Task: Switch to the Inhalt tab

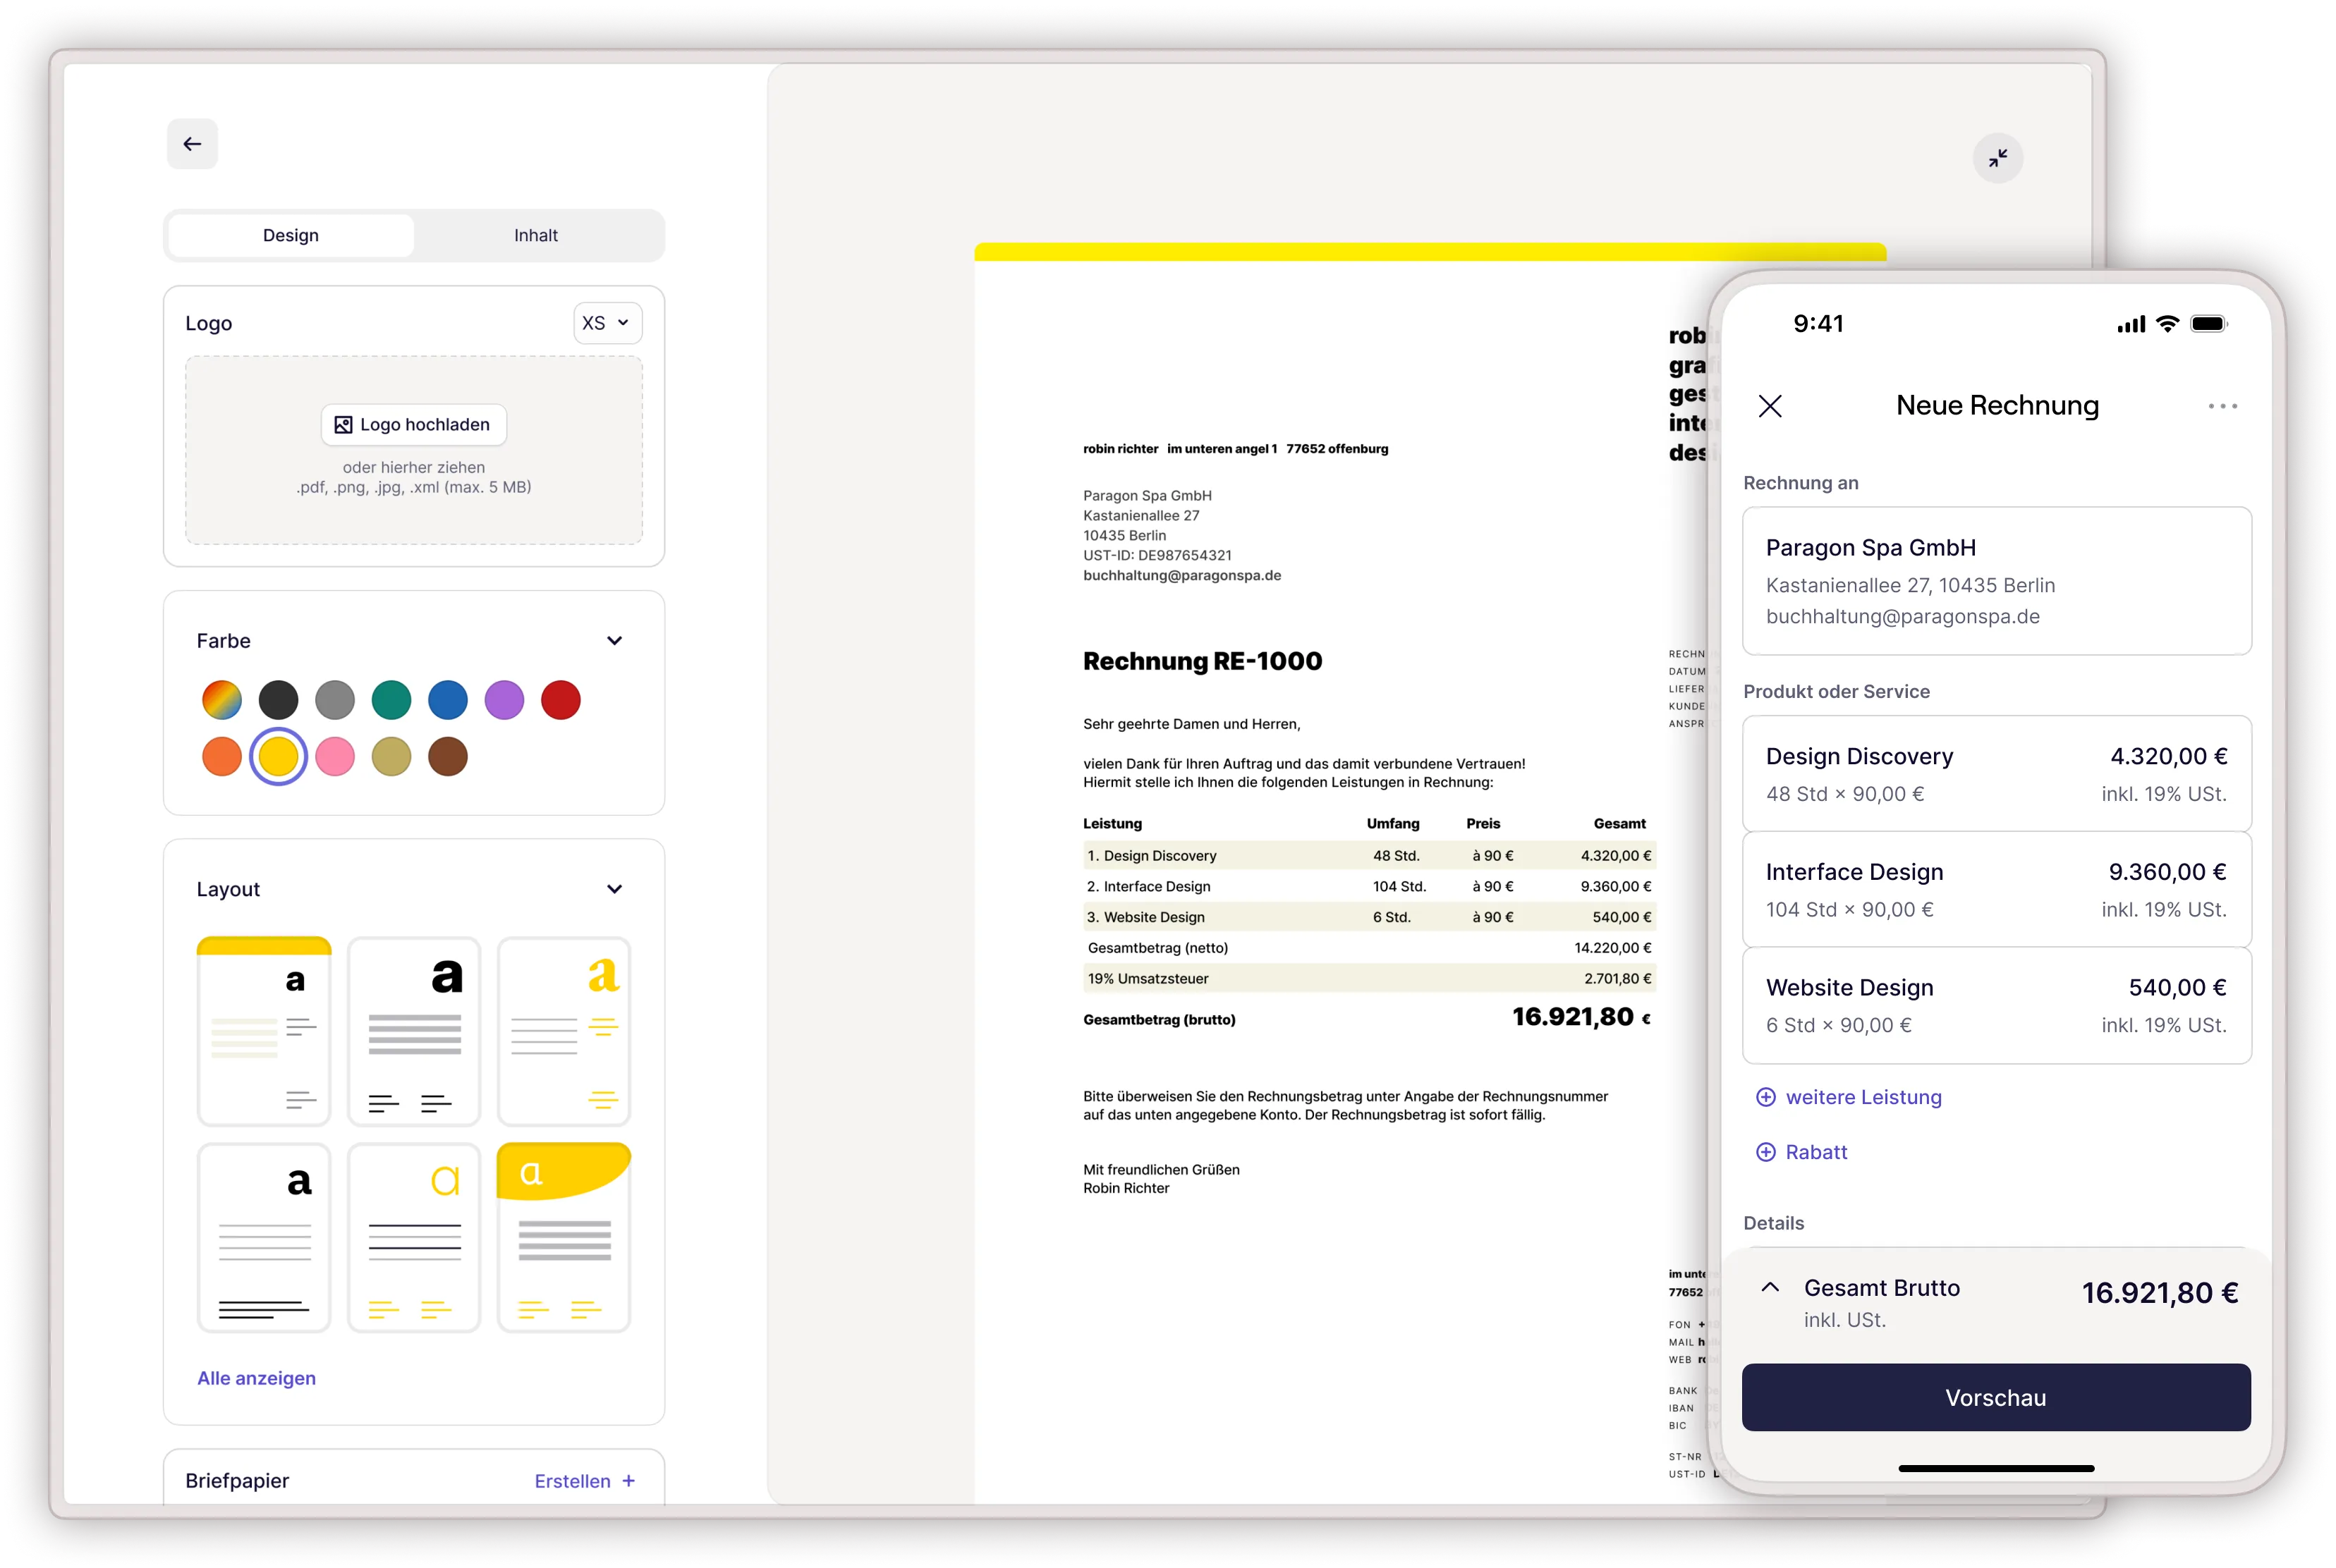Action: (536, 235)
